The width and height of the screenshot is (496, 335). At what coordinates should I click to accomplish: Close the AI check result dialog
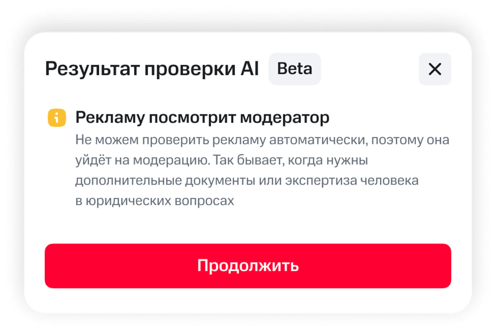click(x=435, y=69)
